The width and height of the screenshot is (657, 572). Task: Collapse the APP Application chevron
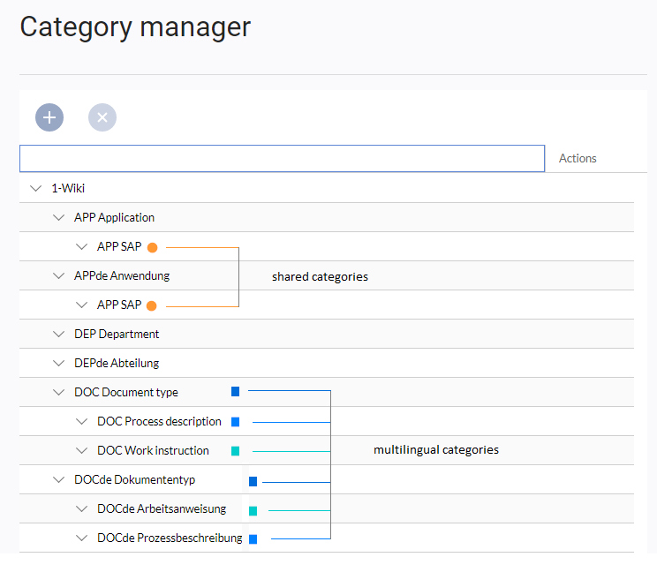point(58,218)
